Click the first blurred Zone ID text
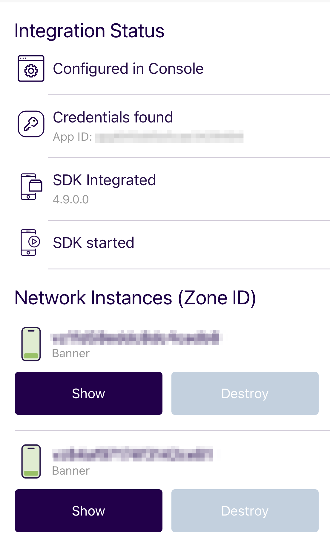The height and width of the screenshot is (546, 330). (136, 338)
